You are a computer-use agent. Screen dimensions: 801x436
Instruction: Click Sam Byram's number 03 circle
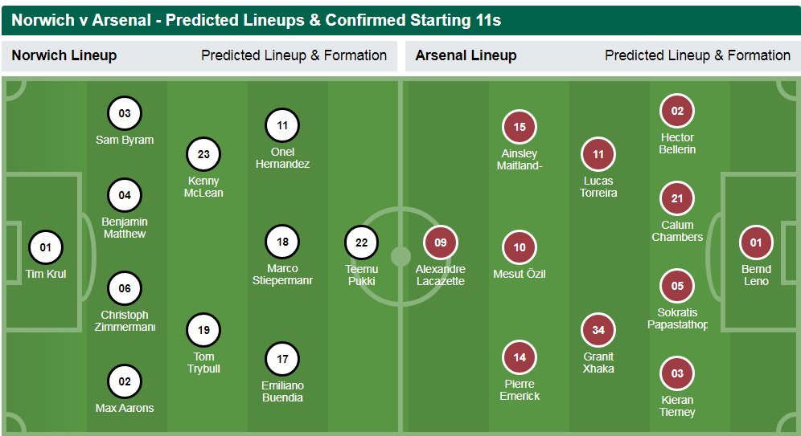coord(125,113)
